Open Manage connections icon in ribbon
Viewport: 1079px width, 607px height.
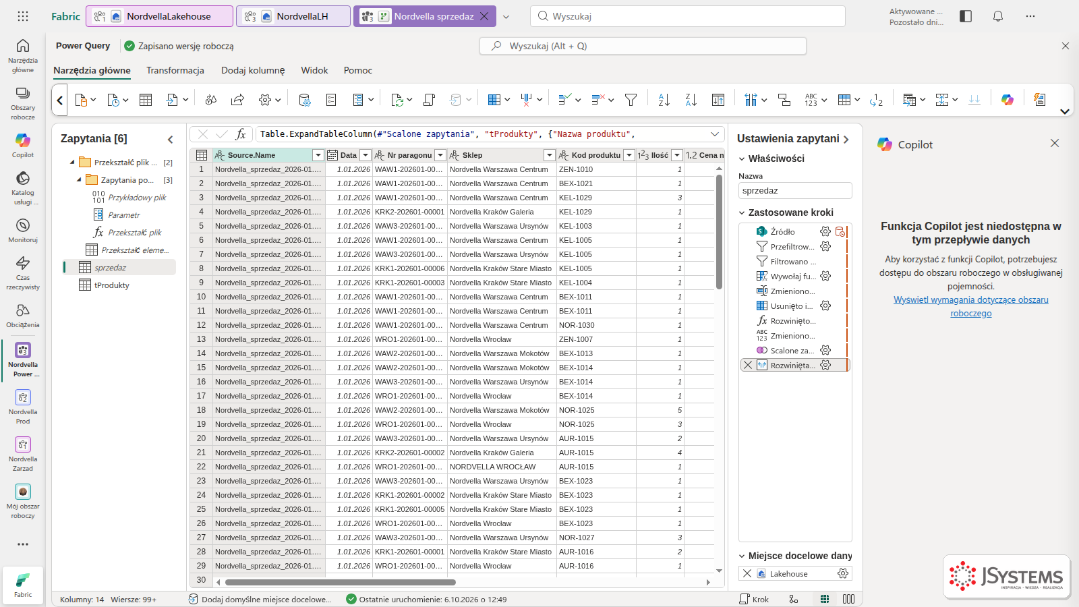pos(211,100)
